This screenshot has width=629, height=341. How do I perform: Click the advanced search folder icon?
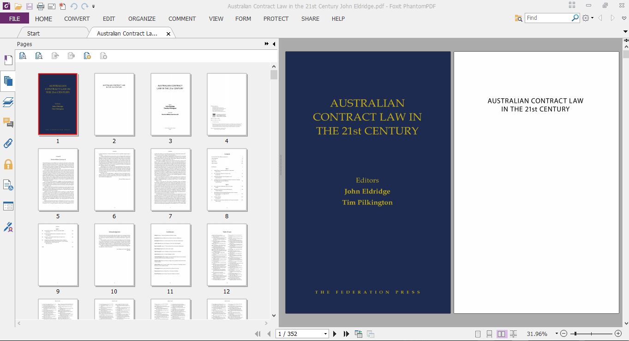pyautogui.click(x=519, y=18)
